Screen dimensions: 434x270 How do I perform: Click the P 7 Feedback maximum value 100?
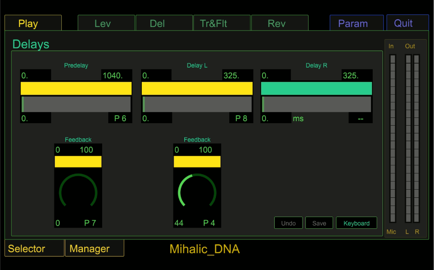pyautogui.click(x=86, y=150)
